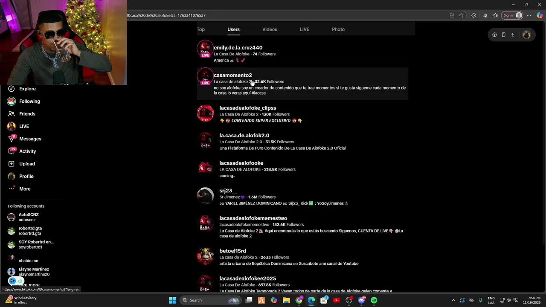Viewport: 546px width, 307px height.
Task: Click srj23__ avatar picture
Action: 205,196
